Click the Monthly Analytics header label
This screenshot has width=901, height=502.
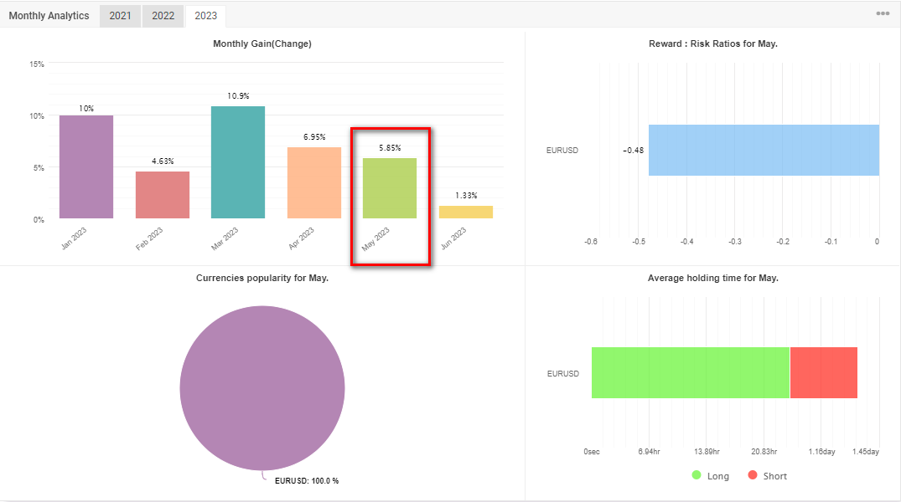[49, 16]
